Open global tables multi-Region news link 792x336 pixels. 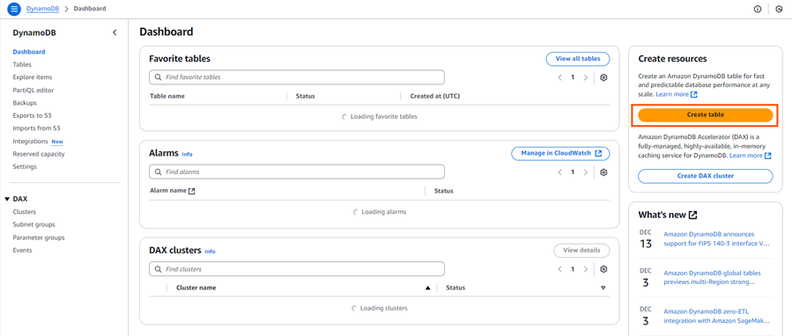pyautogui.click(x=712, y=277)
